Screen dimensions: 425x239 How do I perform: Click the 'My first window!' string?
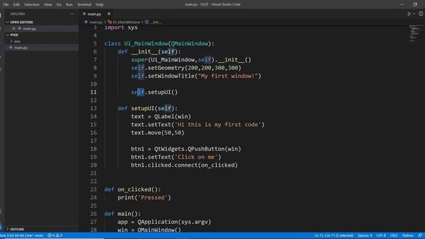(x=228, y=76)
